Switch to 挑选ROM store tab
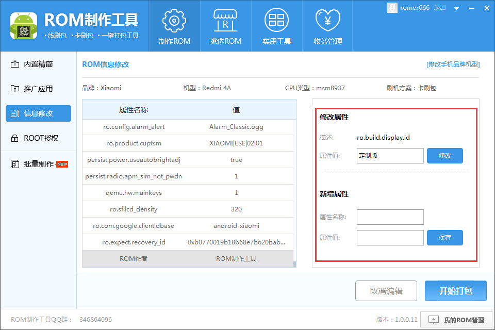Screen dimensions: 495x330 tap(225, 26)
